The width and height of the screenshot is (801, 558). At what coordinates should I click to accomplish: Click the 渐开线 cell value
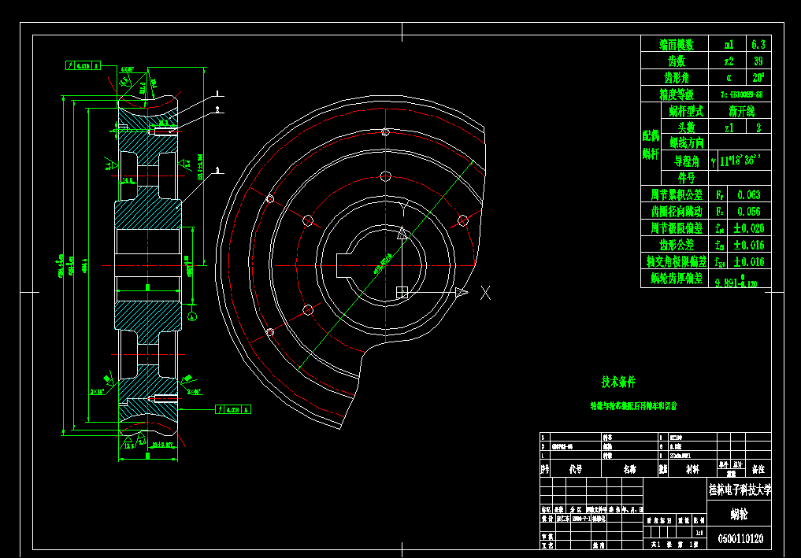coord(742,111)
